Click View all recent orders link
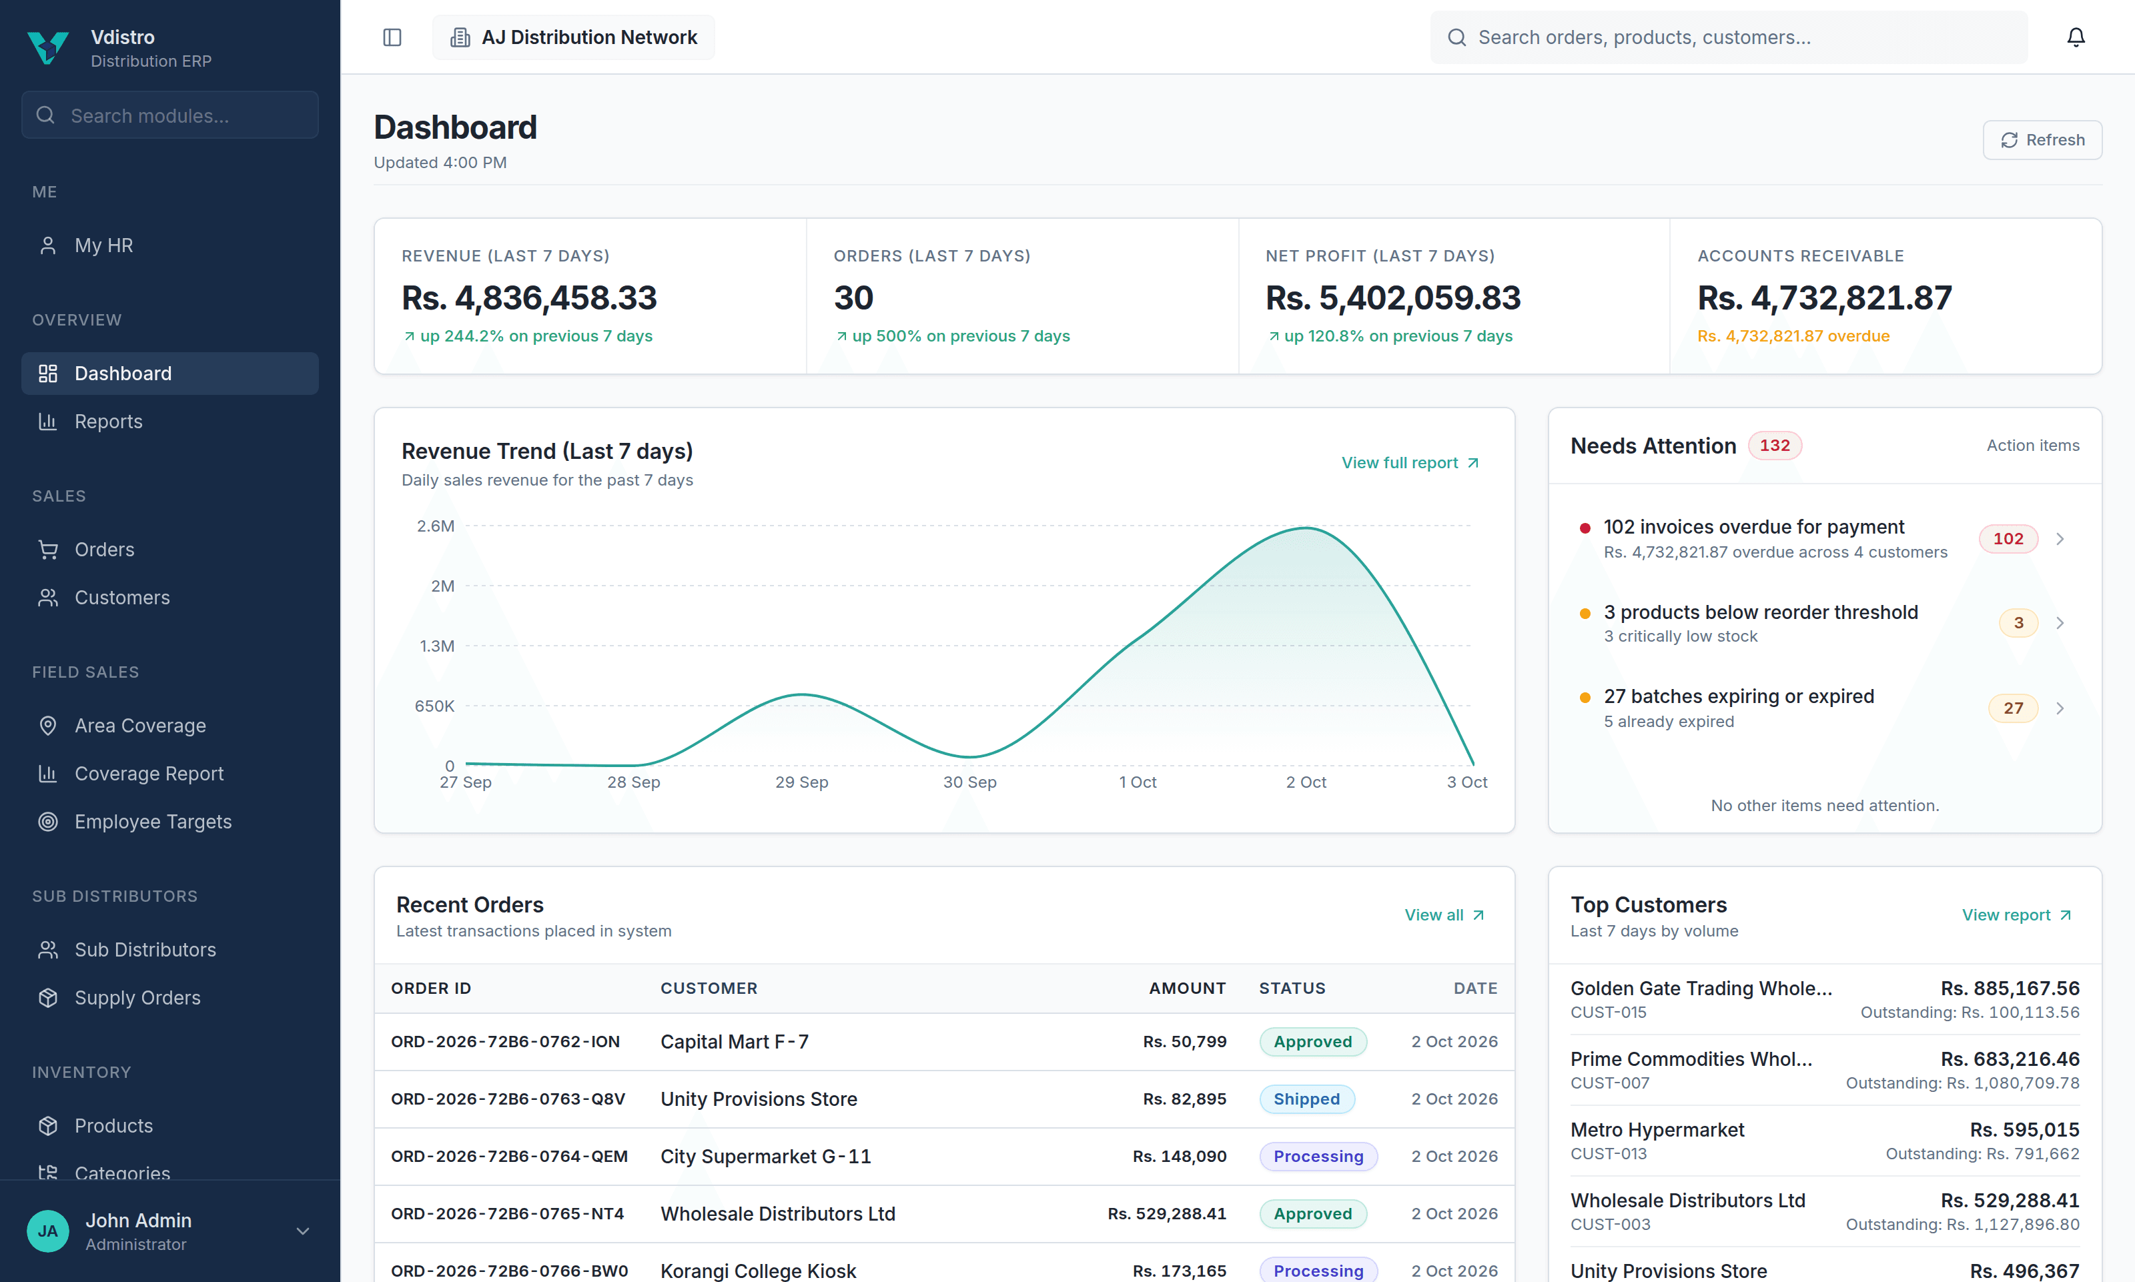 pos(1444,915)
